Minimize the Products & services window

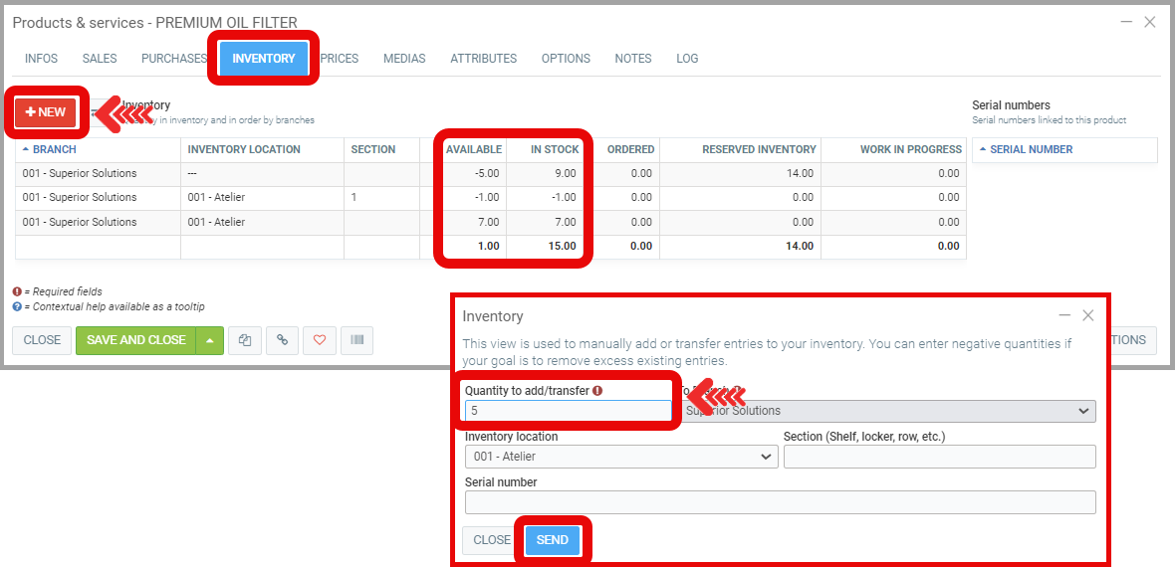click(1126, 22)
